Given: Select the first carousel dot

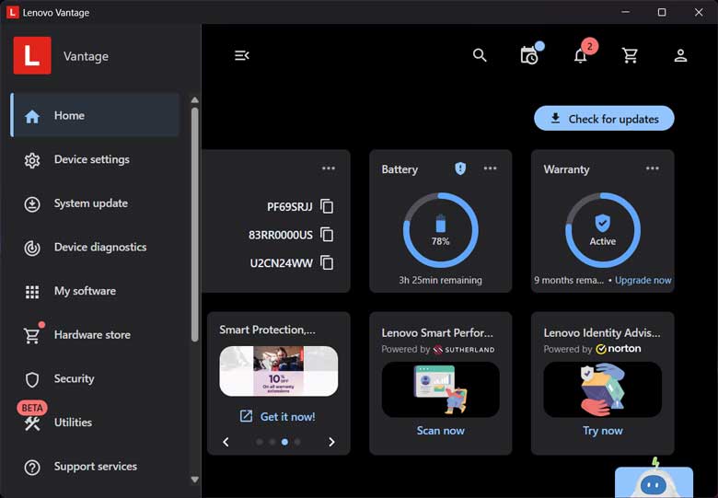Looking at the screenshot, I should coord(260,442).
